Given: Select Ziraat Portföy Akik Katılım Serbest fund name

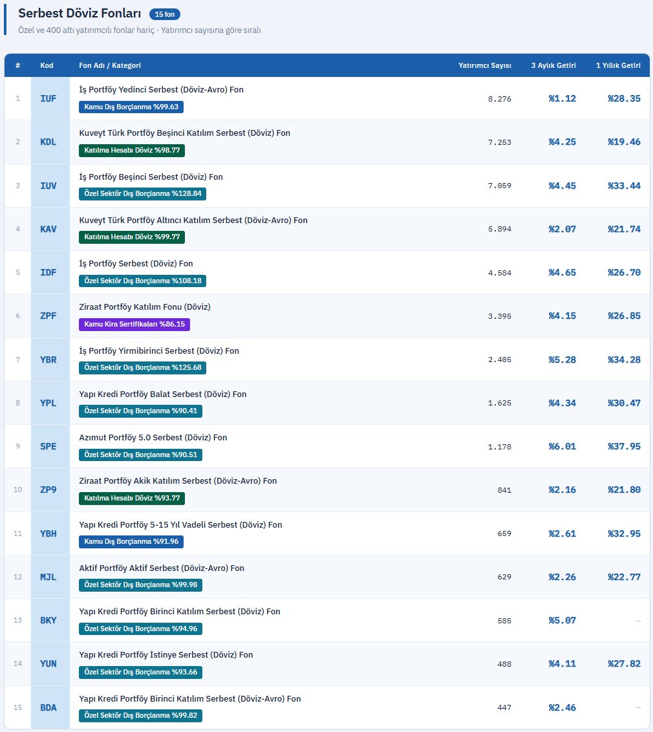Looking at the screenshot, I should (x=178, y=481).
